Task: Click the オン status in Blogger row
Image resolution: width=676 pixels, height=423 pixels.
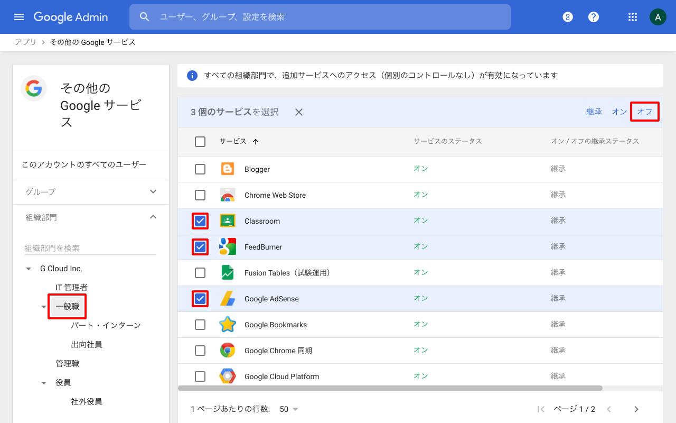Action: [x=421, y=169]
